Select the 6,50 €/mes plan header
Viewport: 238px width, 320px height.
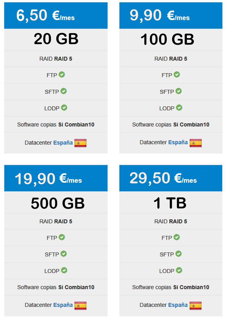56,15
